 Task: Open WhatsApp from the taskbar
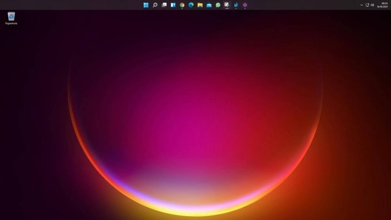tap(218, 5)
